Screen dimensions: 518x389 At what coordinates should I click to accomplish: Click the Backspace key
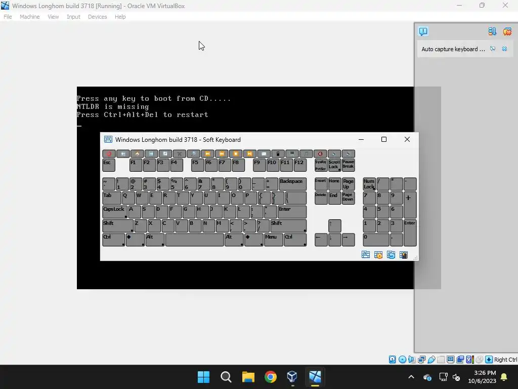coord(292,184)
